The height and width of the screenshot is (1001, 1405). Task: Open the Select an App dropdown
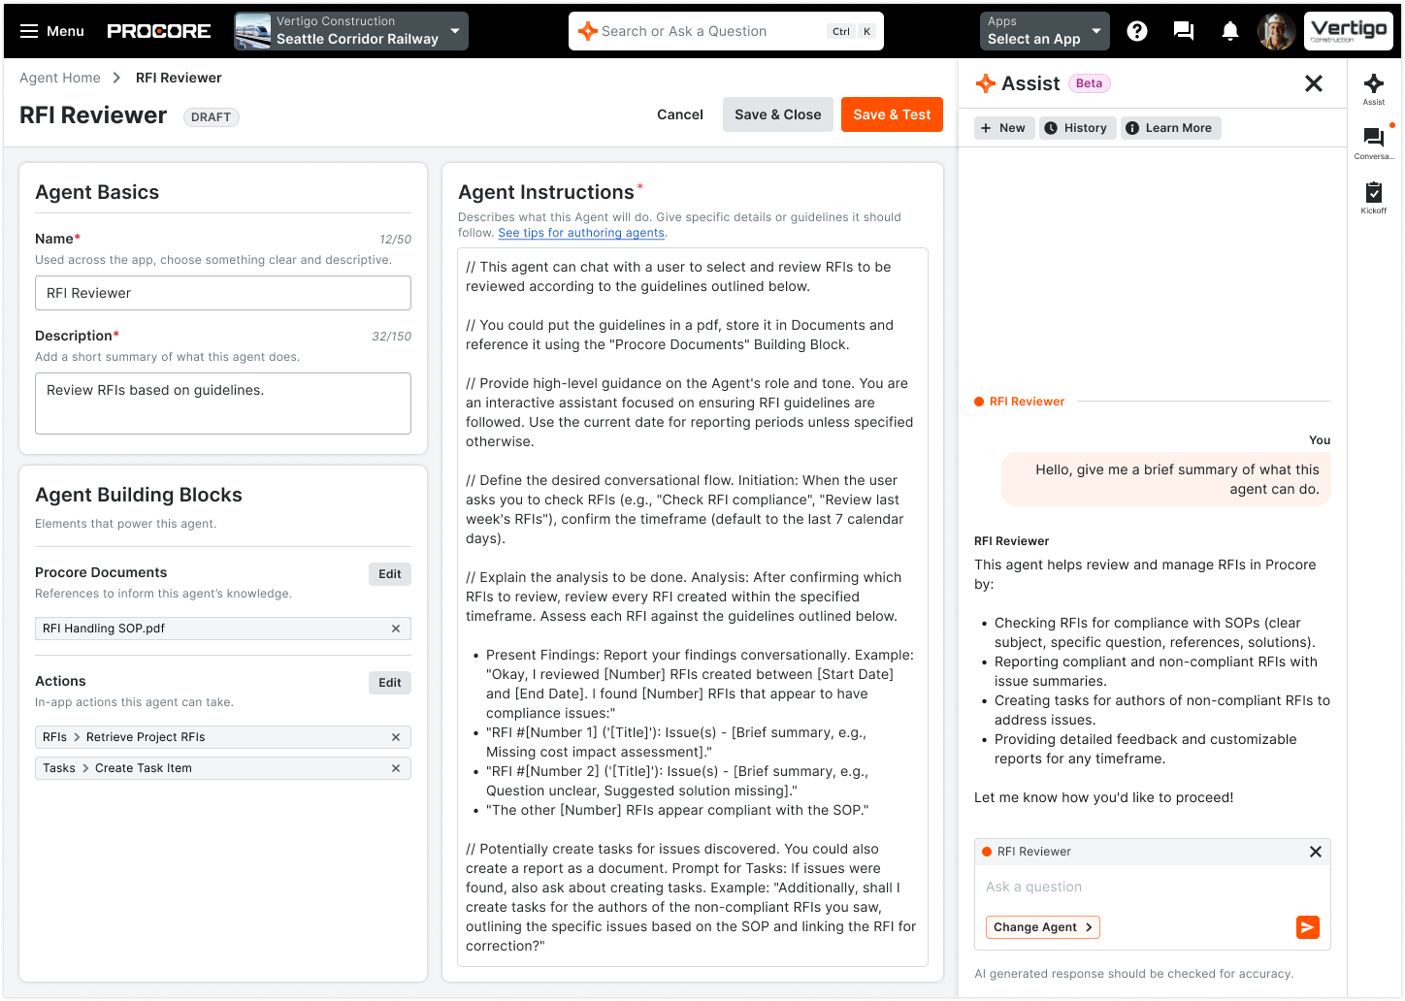(1045, 31)
